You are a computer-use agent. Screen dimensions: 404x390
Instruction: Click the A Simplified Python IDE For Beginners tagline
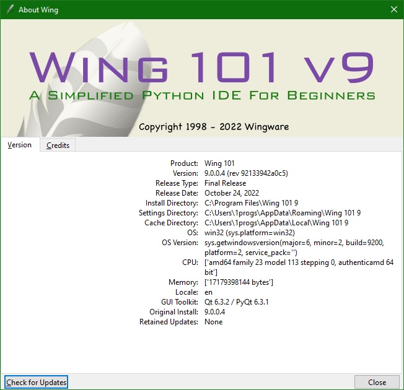[x=202, y=95]
